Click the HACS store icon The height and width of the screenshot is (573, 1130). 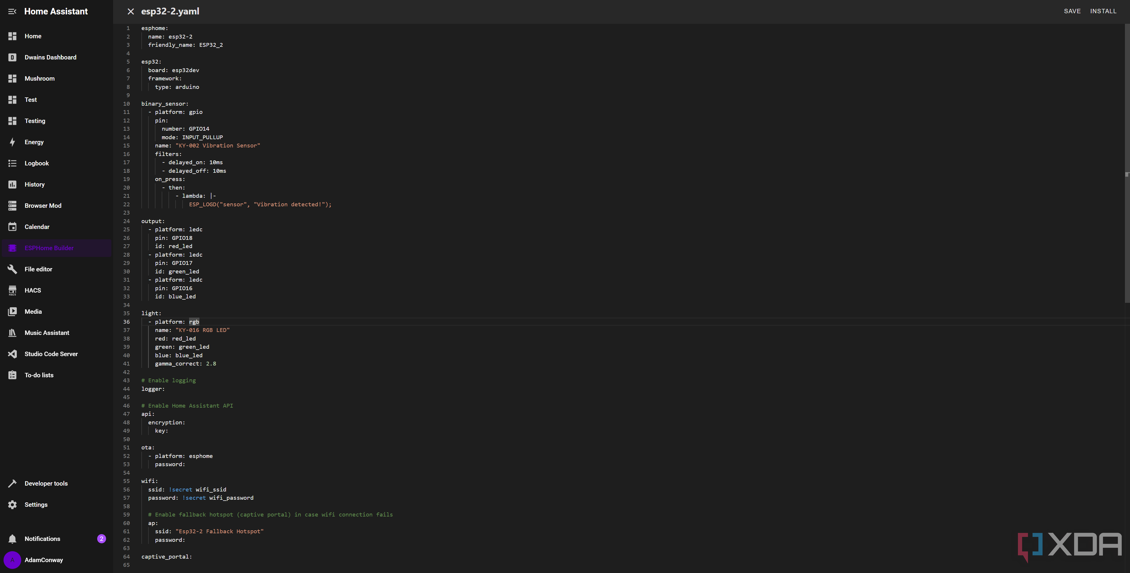click(12, 290)
